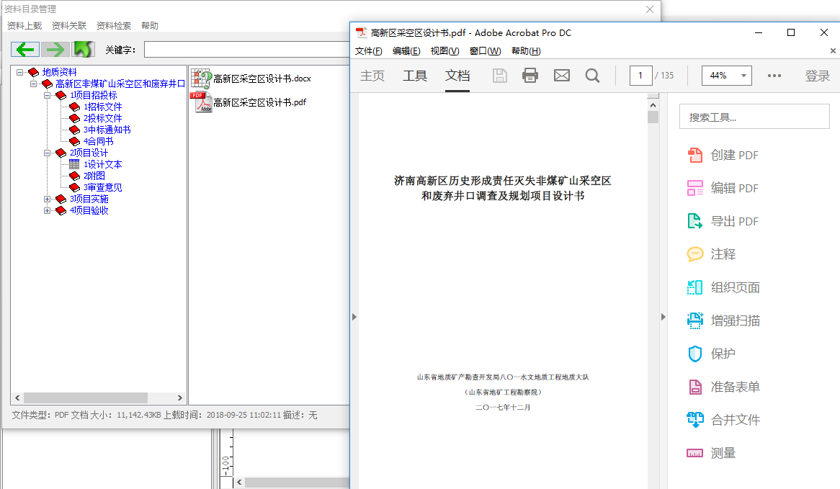The width and height of the screenshot is (840, 489).
Task: Open the zoom level dropdown showing 44%
Action: click(726, 75)
